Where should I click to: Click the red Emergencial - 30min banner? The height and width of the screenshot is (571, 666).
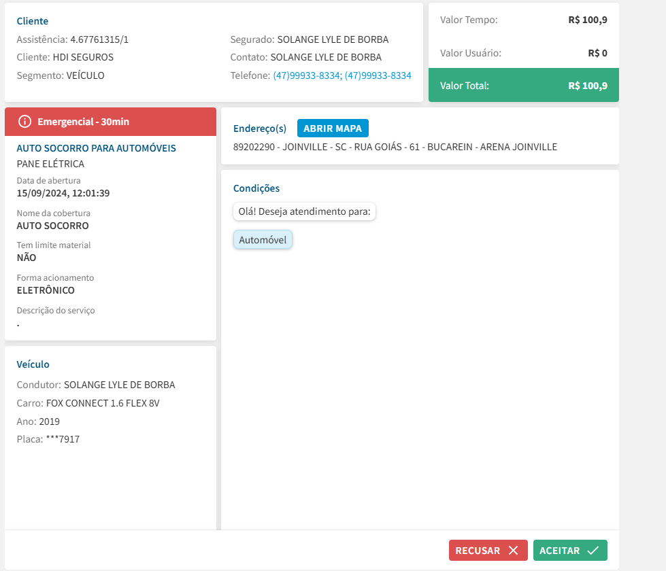click(x=110, y=122)
